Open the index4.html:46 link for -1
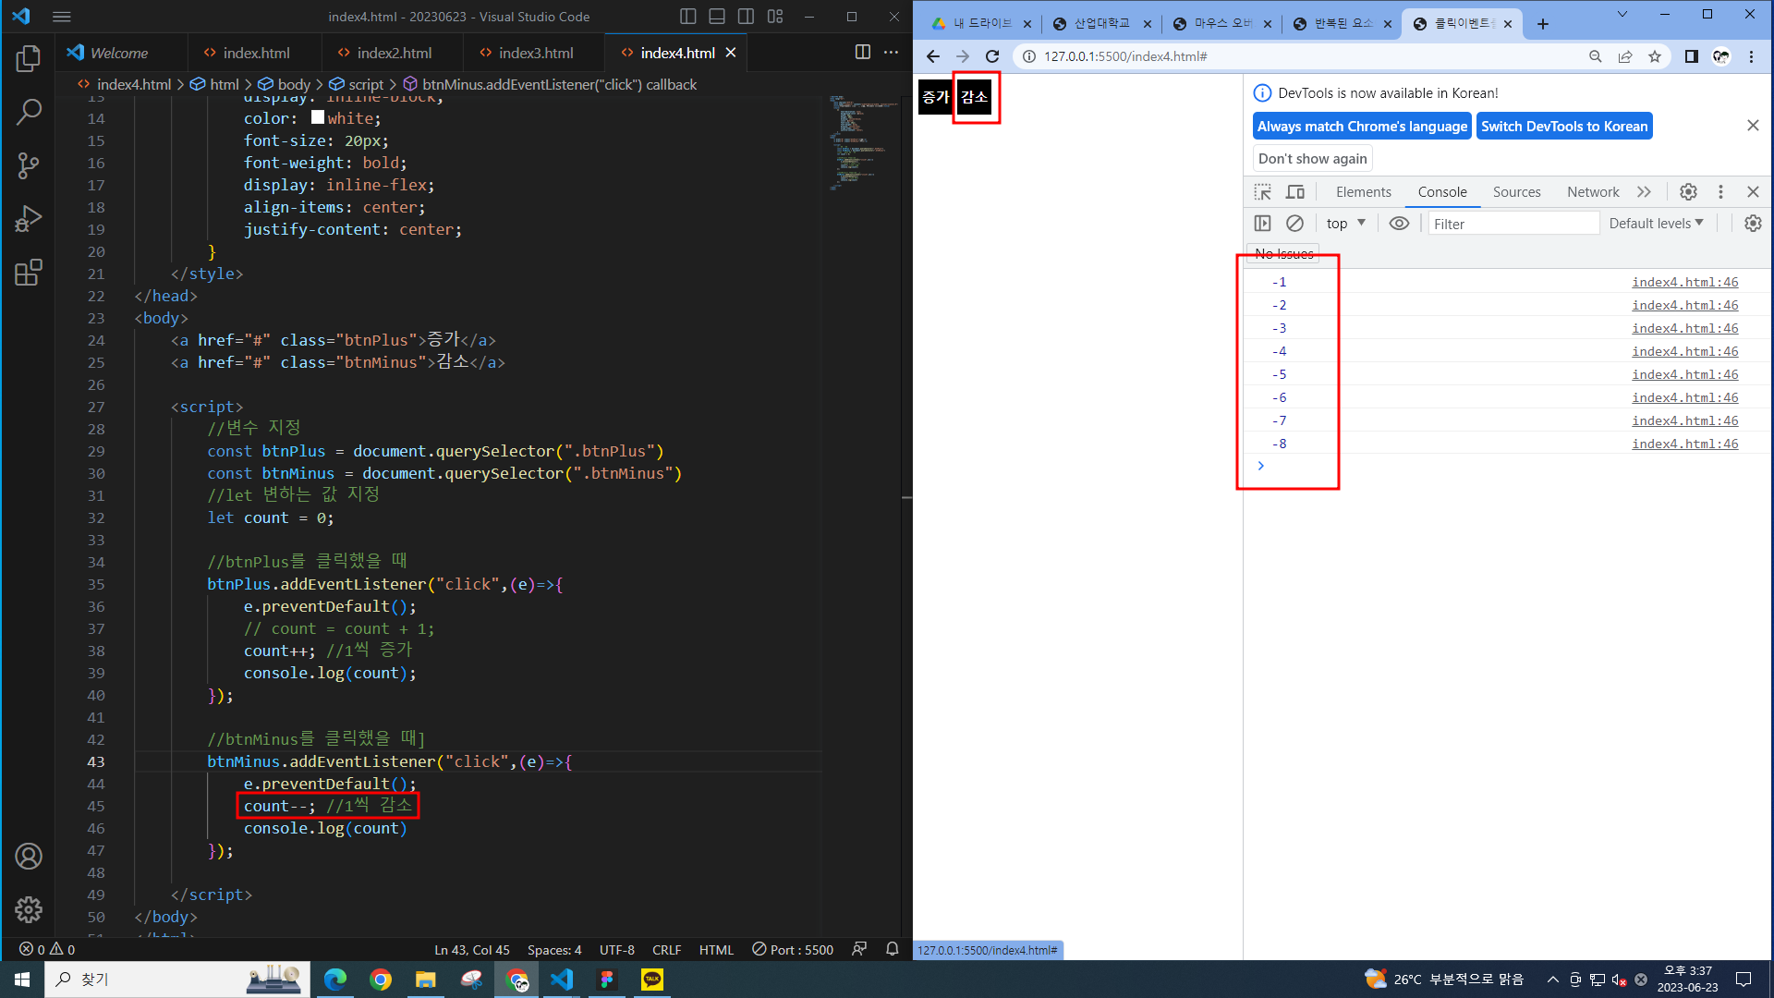1774x998 pixels. pos(1684,283)
